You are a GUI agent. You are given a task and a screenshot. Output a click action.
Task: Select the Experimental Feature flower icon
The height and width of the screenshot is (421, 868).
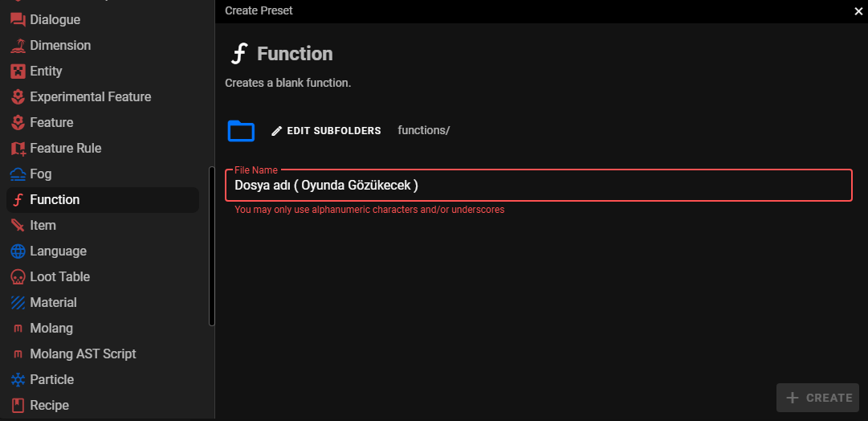(18, 97)
